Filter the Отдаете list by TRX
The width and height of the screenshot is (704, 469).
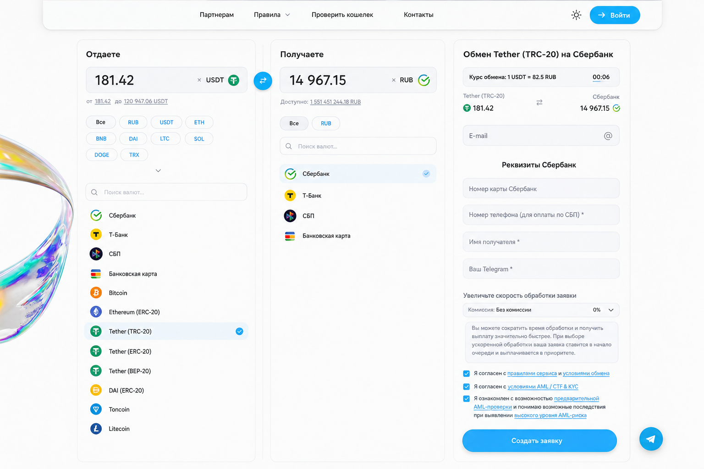(x=134, y=155)
